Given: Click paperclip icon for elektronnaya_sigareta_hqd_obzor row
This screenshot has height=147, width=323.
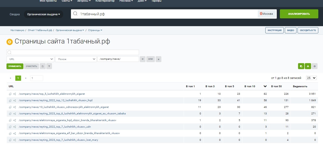Looking at the screenshot, I should point(10,120).
